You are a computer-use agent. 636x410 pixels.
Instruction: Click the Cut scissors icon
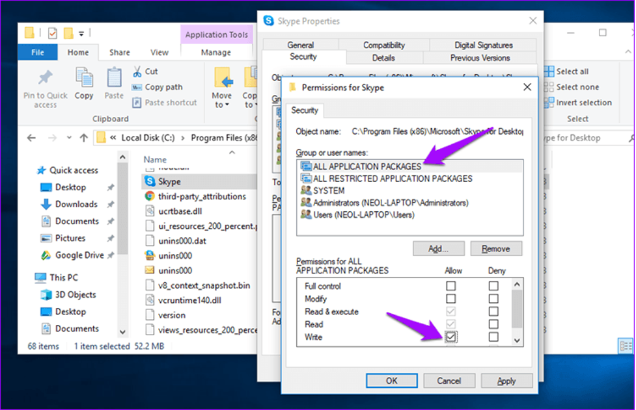[x=137, y=71]
